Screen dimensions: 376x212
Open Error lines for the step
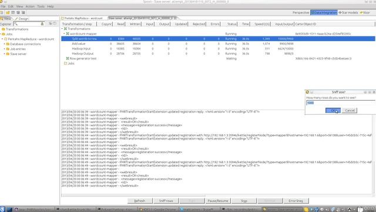click(296, 201)
